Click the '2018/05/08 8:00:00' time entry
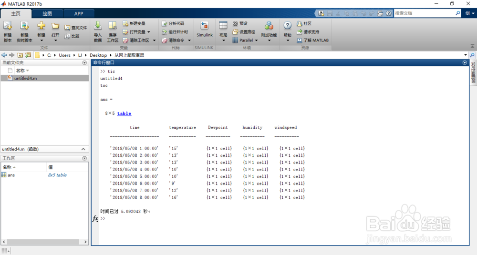The image size is (477, 255). (134, 197)
